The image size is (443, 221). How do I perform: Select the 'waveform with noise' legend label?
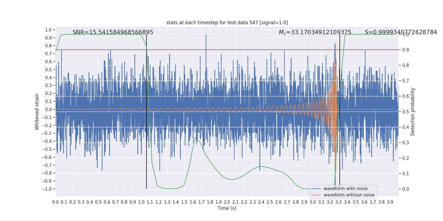click(x=346, y=189)
